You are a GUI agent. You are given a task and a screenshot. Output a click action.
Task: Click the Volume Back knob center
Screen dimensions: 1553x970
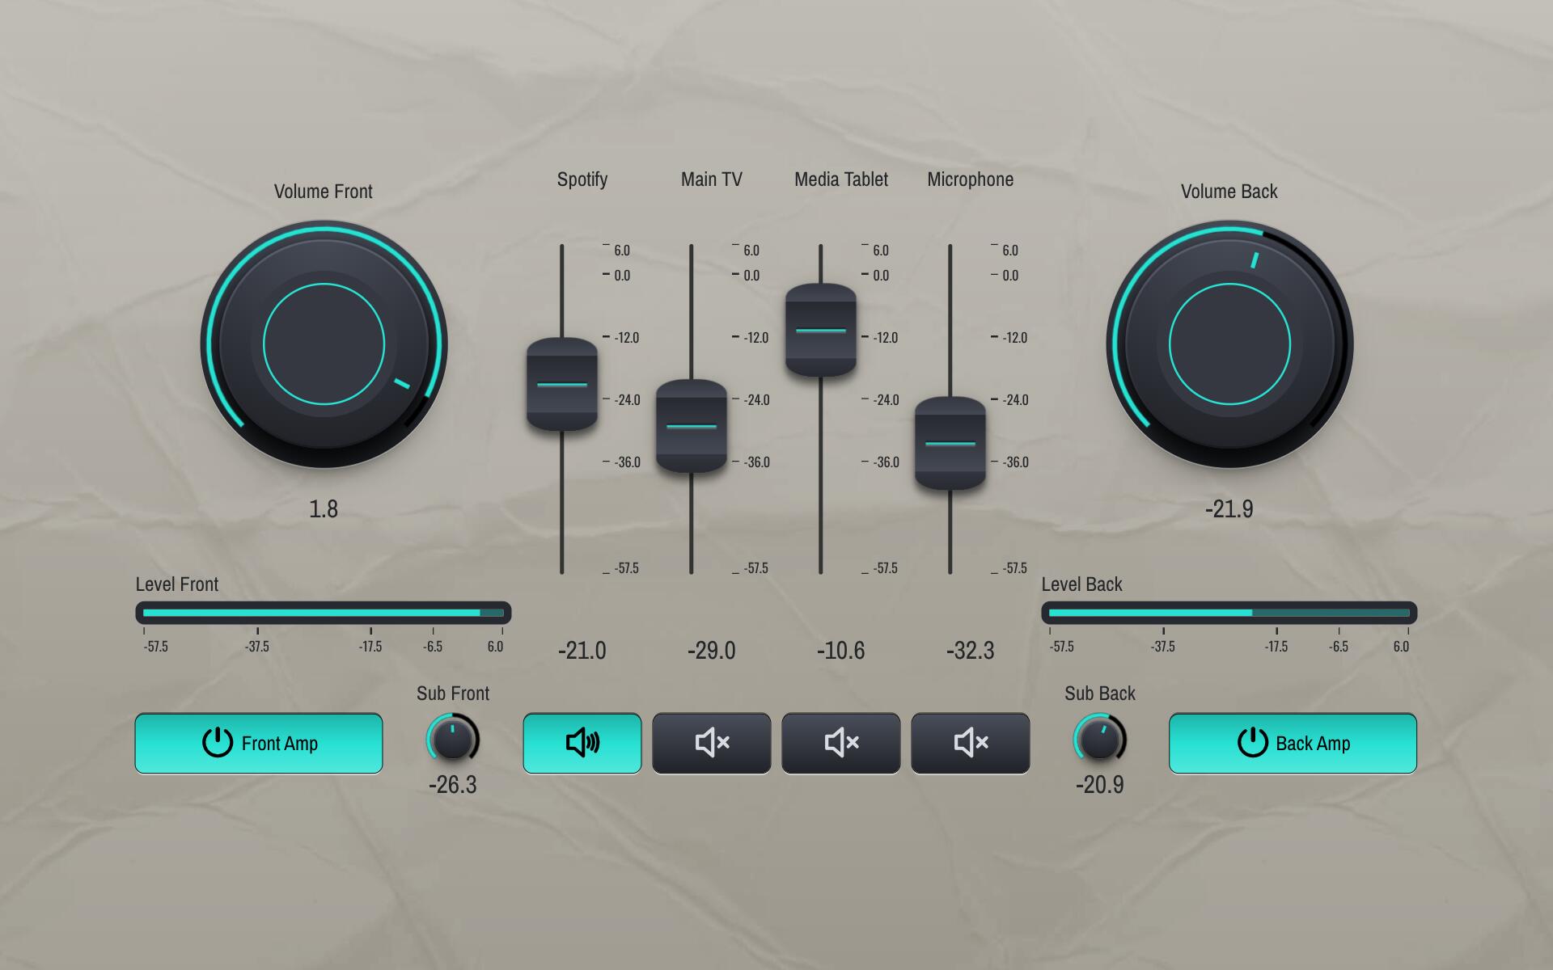pyautogui.click(x=1229, y=344)
